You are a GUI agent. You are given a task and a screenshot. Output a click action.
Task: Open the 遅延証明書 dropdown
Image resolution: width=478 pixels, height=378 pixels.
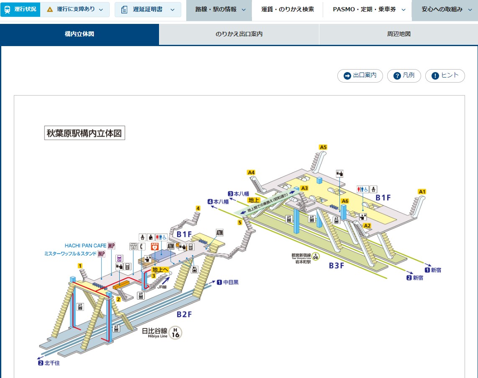(x=148, y=9)
